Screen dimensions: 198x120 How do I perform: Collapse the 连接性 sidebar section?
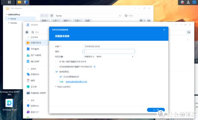(x=28, y=69)
